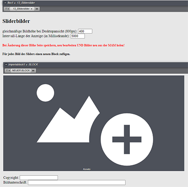Click into the Copyright text field
Screen dimensions: 188x187
click(39, 178)
